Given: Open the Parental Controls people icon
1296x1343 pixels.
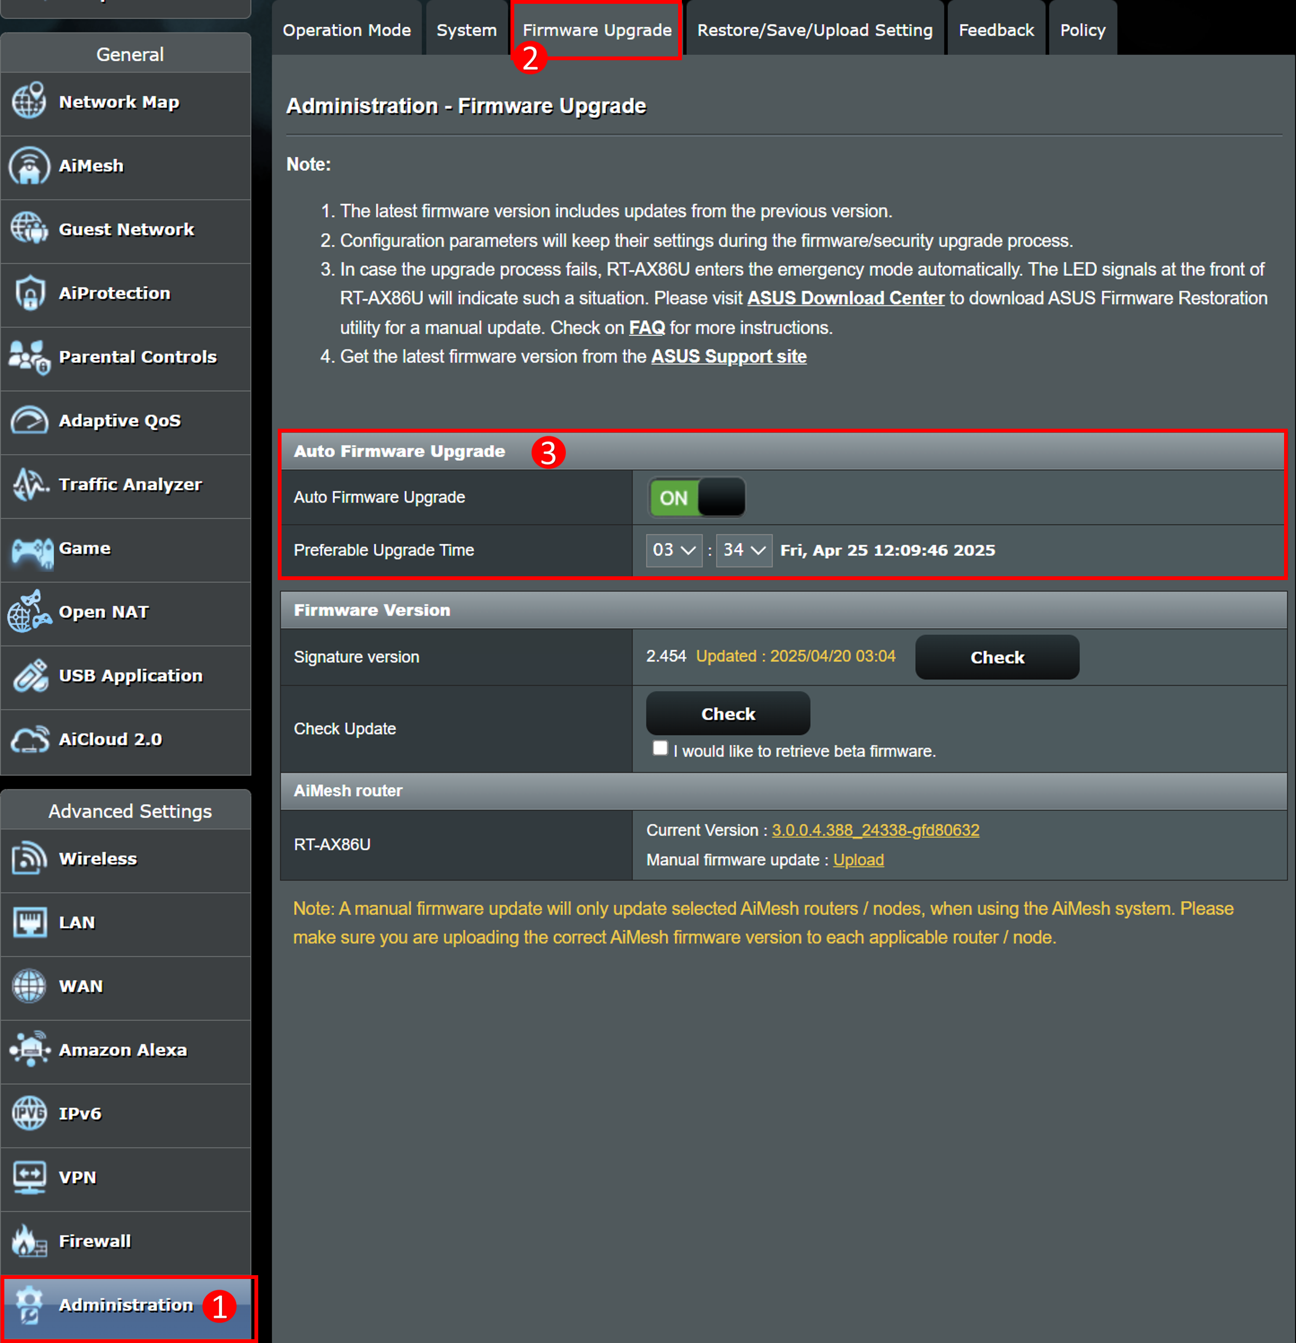Looking at the screenshot, I should point(29,357).
